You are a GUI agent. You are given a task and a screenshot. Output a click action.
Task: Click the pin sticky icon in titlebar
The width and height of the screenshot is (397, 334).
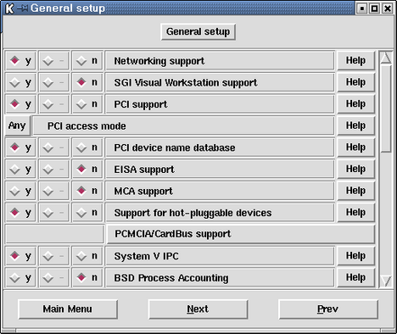[22, 8]
